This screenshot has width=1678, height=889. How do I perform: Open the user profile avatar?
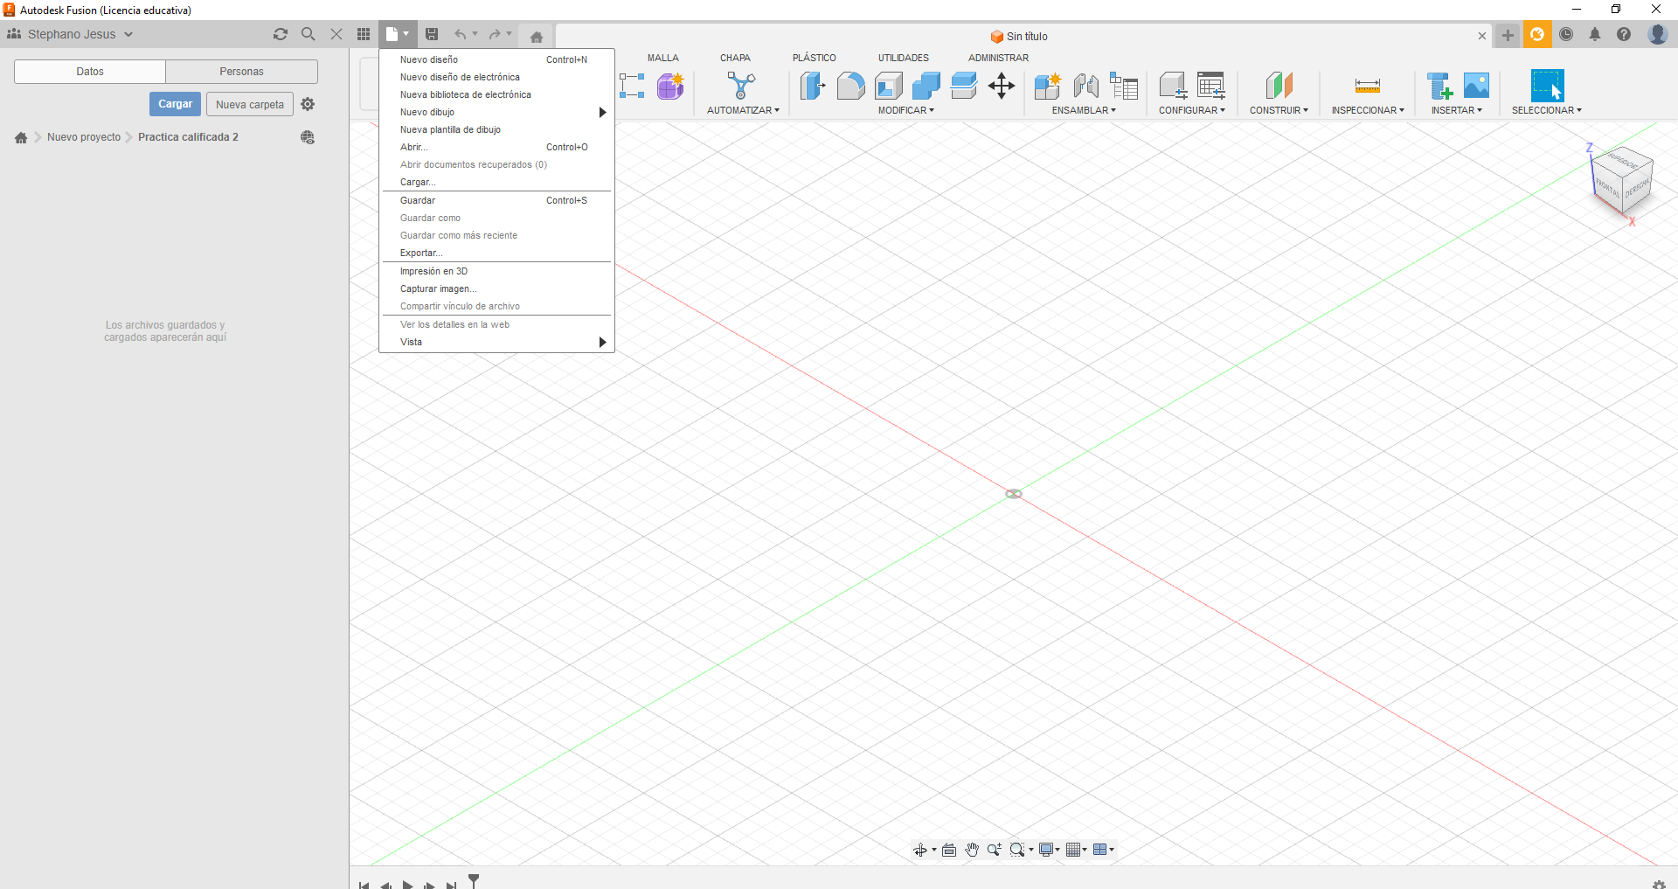1657,34
